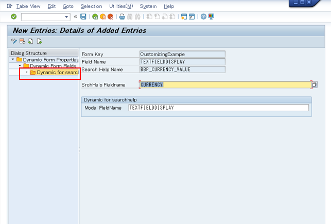The image size is (331, 224).
Task: Go to last page icon
Action: [172, 16]
